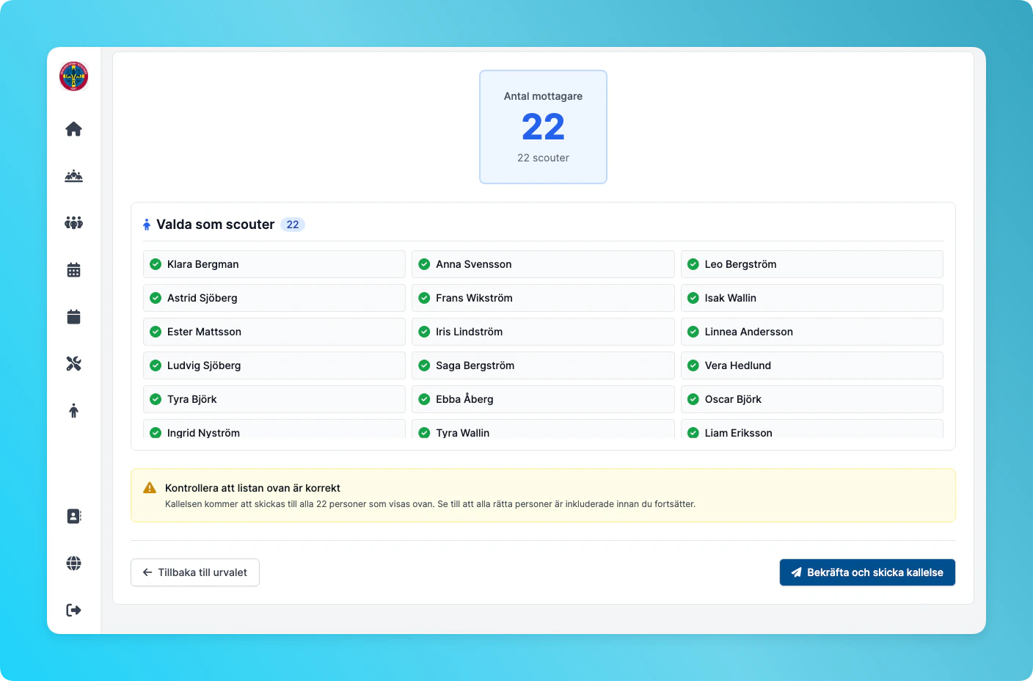Select the name Klara Bergman
Viewport: 1033px width, 681px height.
[x=203, y=264]
